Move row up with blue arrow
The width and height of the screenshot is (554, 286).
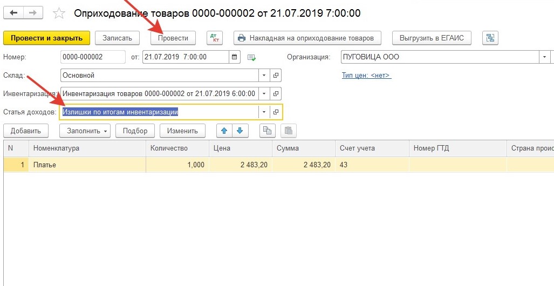point(225,131)
